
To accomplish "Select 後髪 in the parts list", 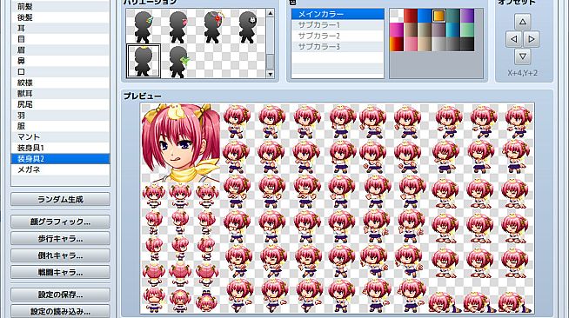I will (x=60, y=17).
